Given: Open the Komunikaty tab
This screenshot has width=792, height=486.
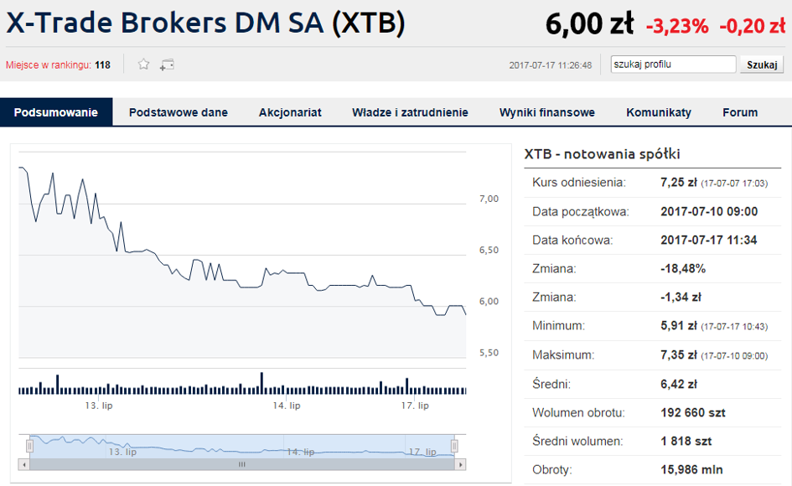Looking at the screenshot, I should pyautogui.click(x=659, y=112).
